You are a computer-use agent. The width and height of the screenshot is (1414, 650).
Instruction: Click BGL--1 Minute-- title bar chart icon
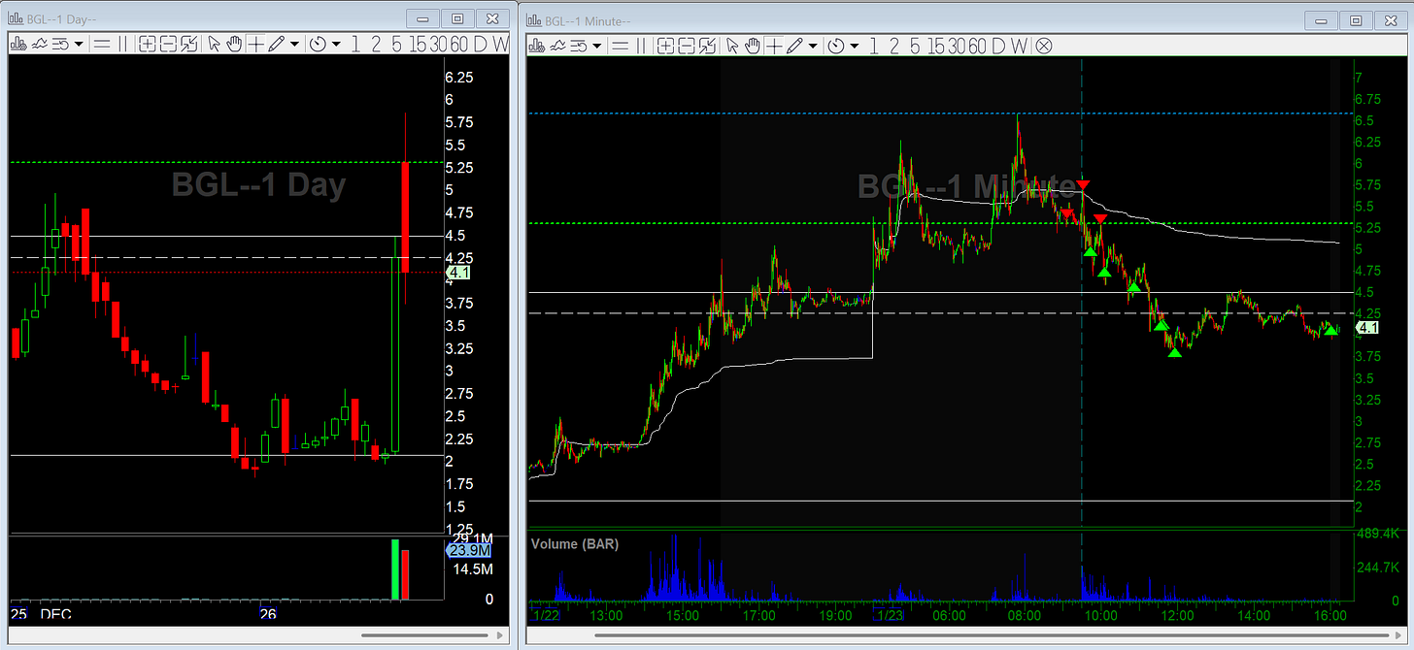535,19
